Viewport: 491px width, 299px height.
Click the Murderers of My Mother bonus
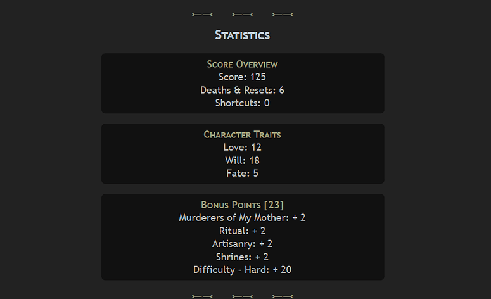pos(243,218)
